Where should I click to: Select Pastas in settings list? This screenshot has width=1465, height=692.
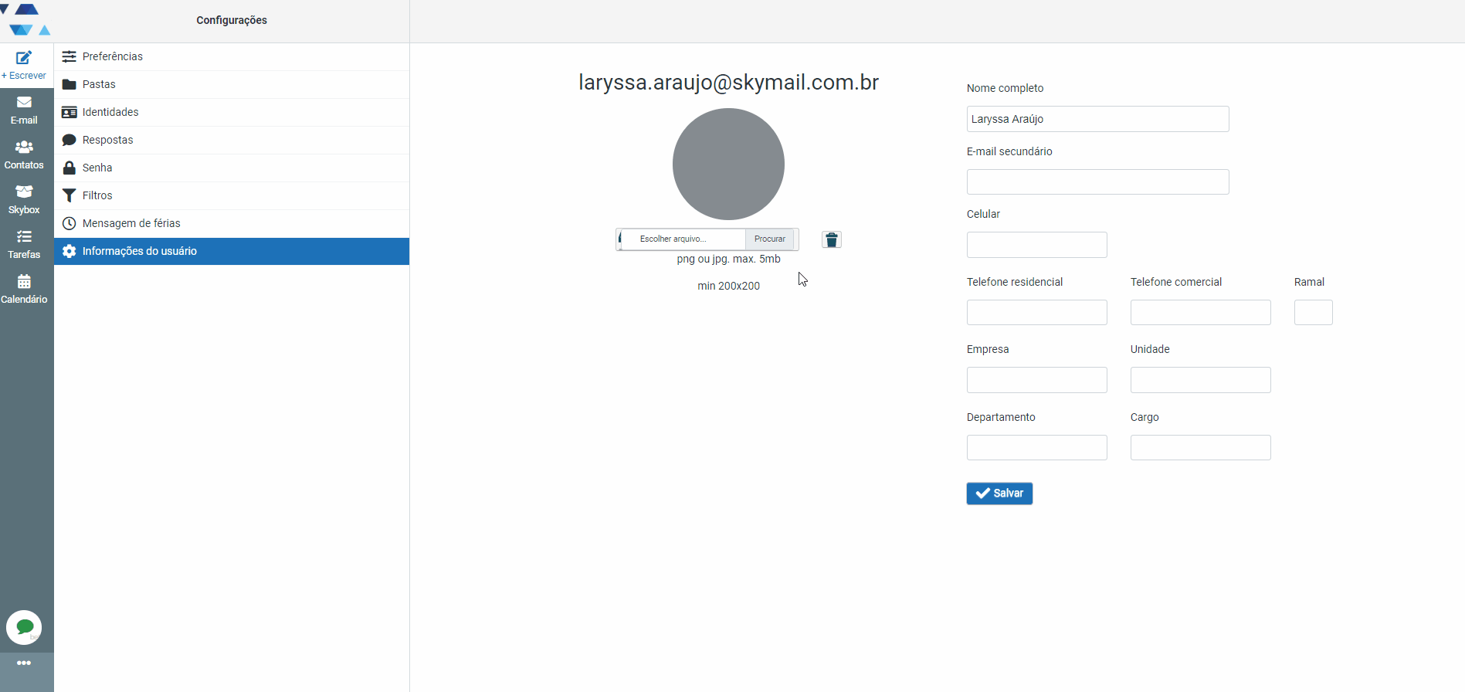[x=232, y=84]
